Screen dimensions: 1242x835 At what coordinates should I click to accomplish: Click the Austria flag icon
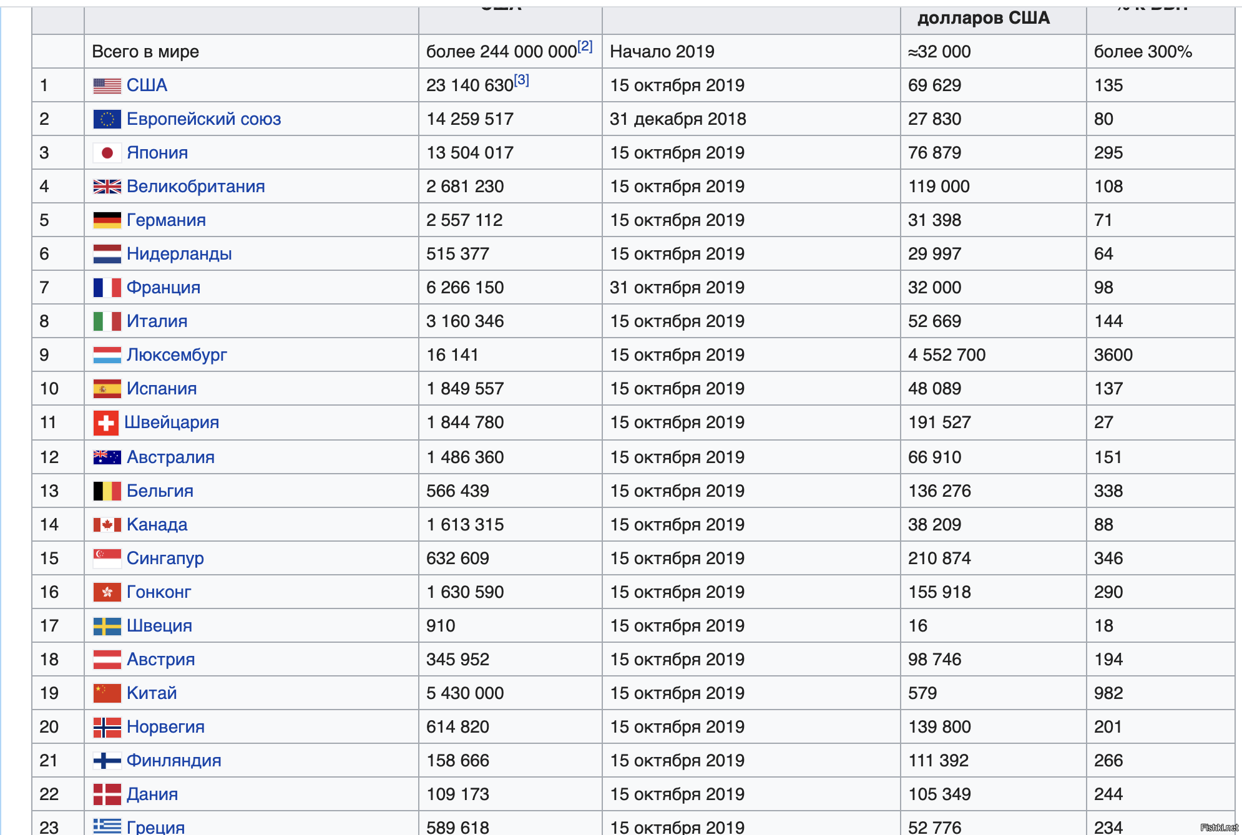click(107, 660)
